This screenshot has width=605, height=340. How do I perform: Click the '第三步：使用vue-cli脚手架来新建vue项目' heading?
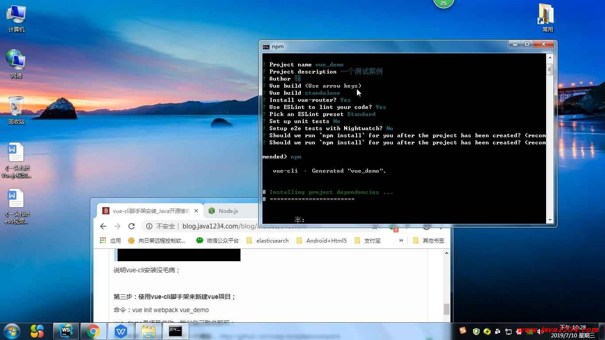point(175,297)
